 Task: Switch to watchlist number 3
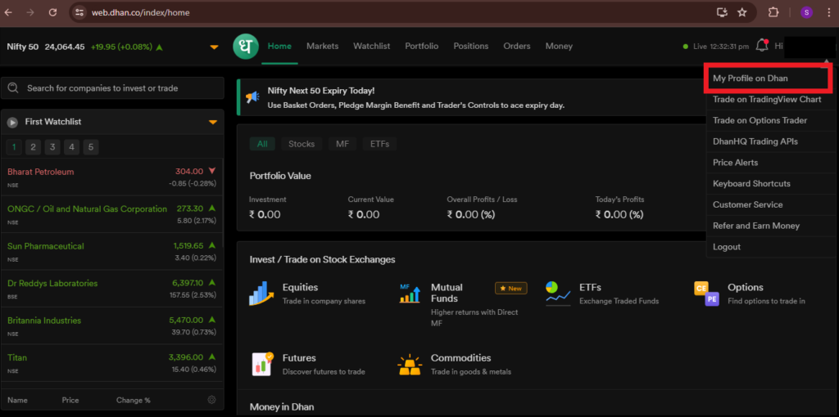click(52, 147)
